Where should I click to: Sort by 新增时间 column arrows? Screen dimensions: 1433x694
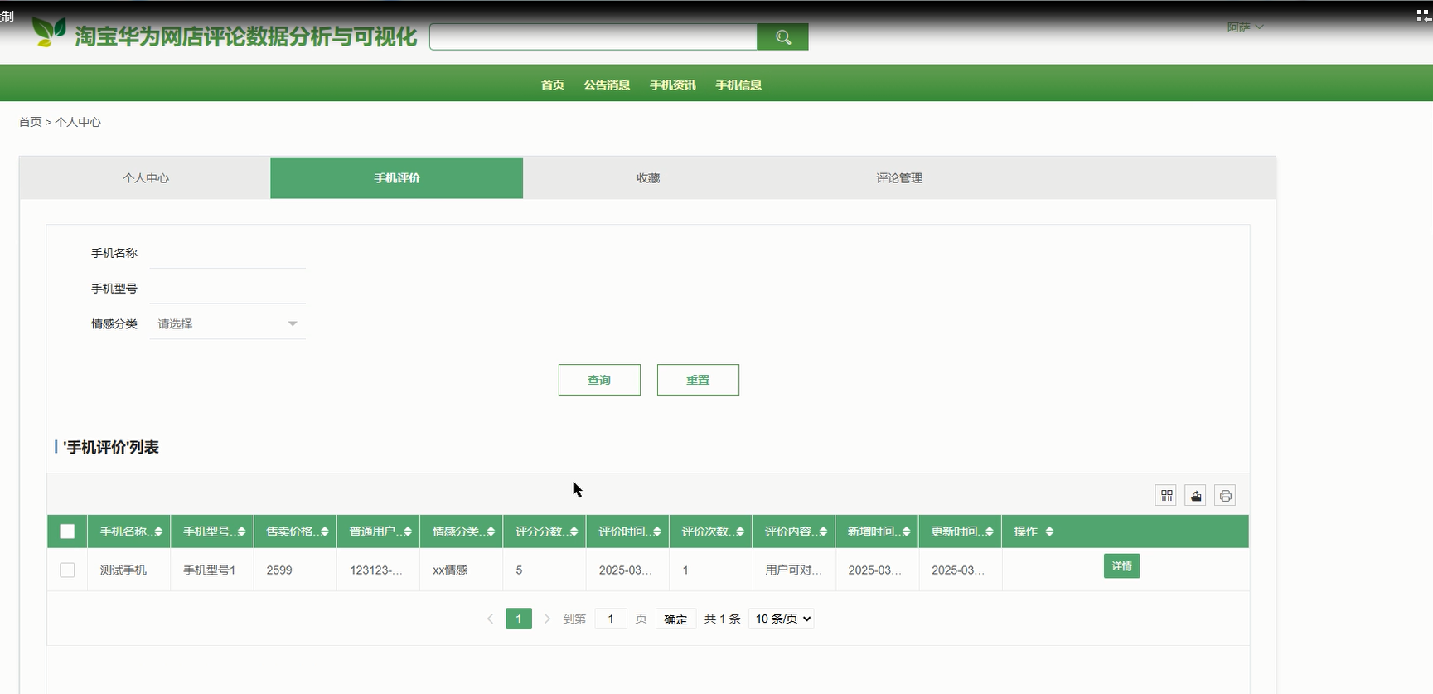[x=906, y=531]
